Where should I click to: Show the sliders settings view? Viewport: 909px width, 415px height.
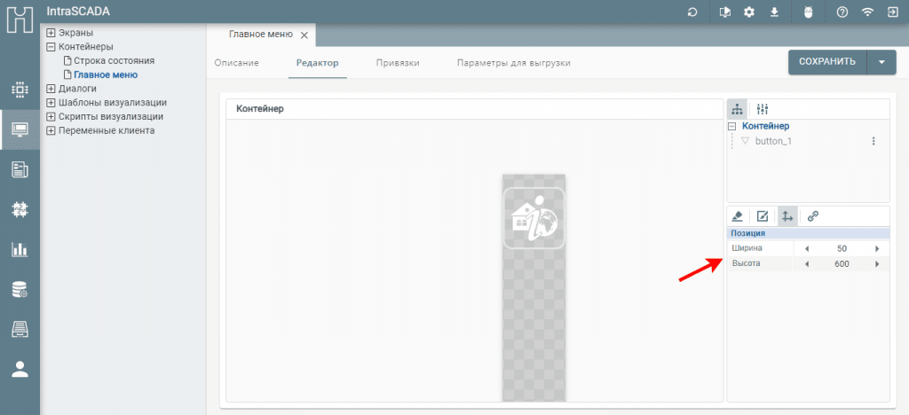763,109
